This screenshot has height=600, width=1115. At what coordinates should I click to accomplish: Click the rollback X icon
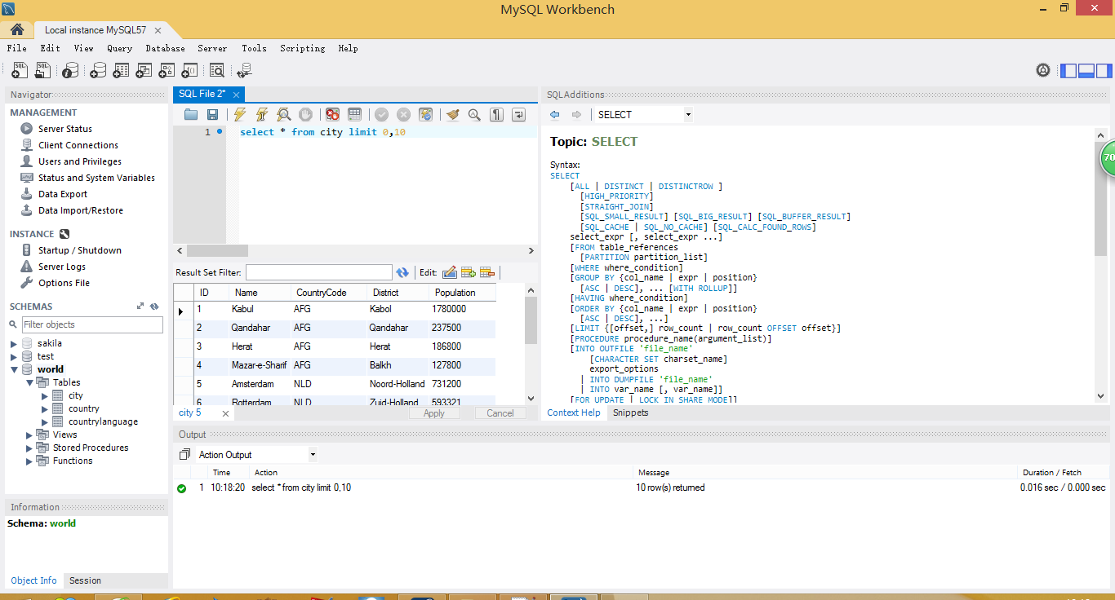pos(403,115)
